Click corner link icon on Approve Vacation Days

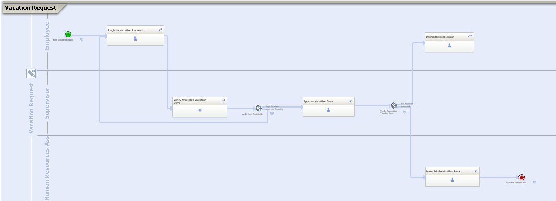351,100
